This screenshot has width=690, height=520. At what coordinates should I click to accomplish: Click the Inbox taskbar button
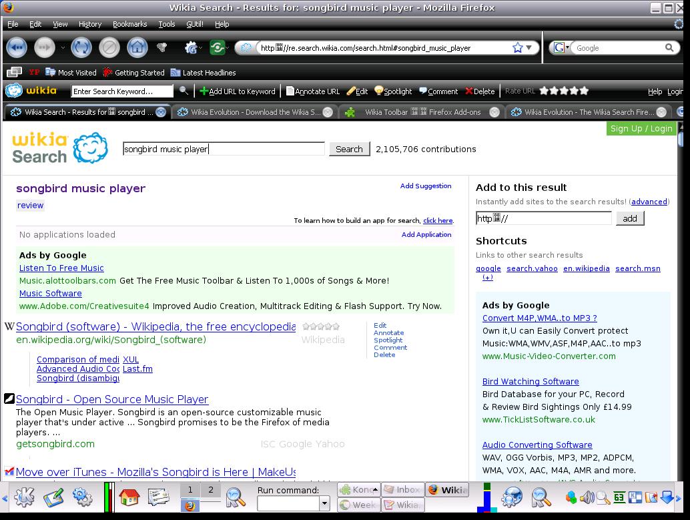(402, 489)
